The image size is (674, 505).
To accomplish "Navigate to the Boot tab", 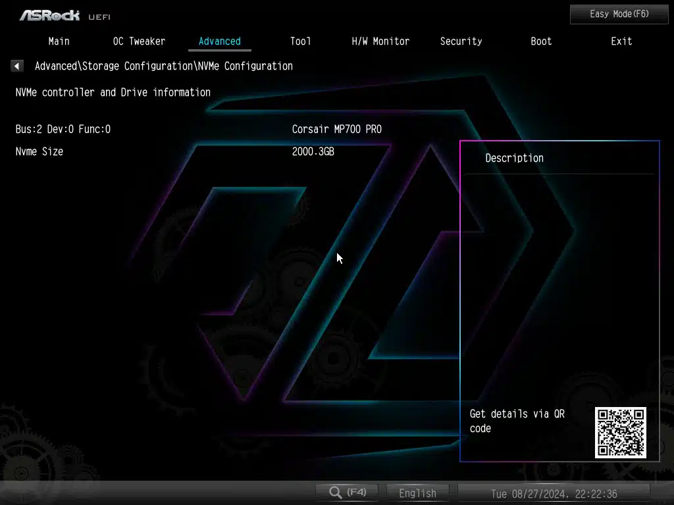I will click(541, 41).
